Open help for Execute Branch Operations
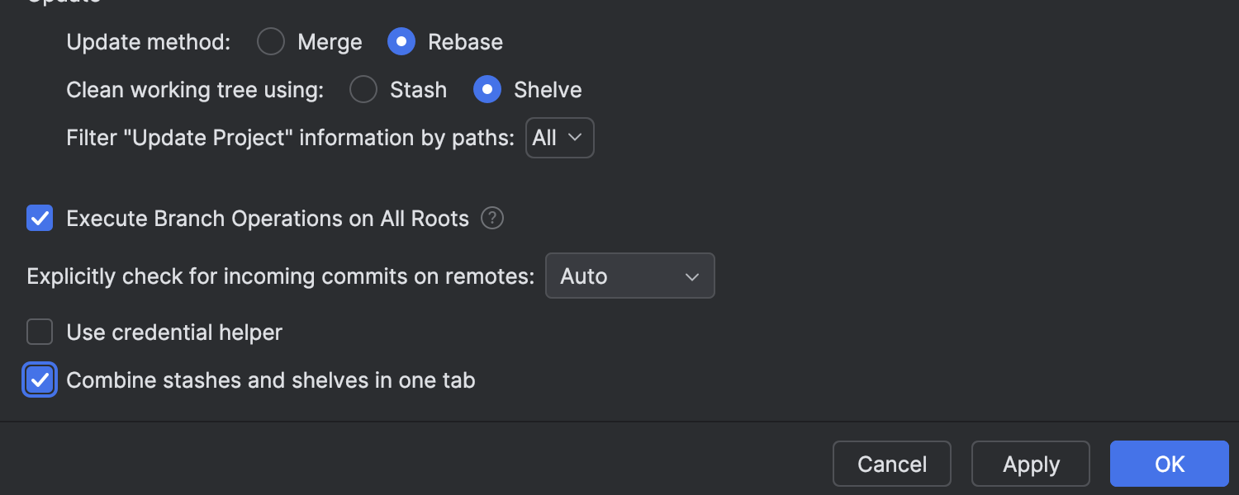The width and height of the screenshot is (1239, 495). (x=492, y=219)
